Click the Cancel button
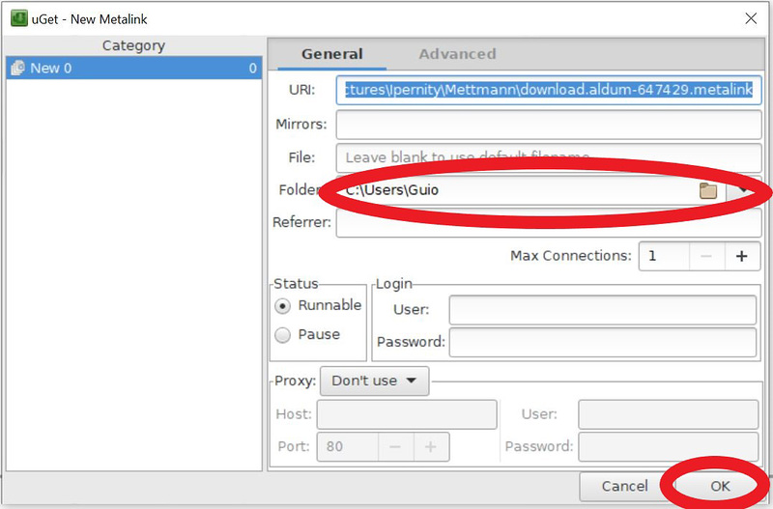773x509 pixels. (x=624, y=487)
